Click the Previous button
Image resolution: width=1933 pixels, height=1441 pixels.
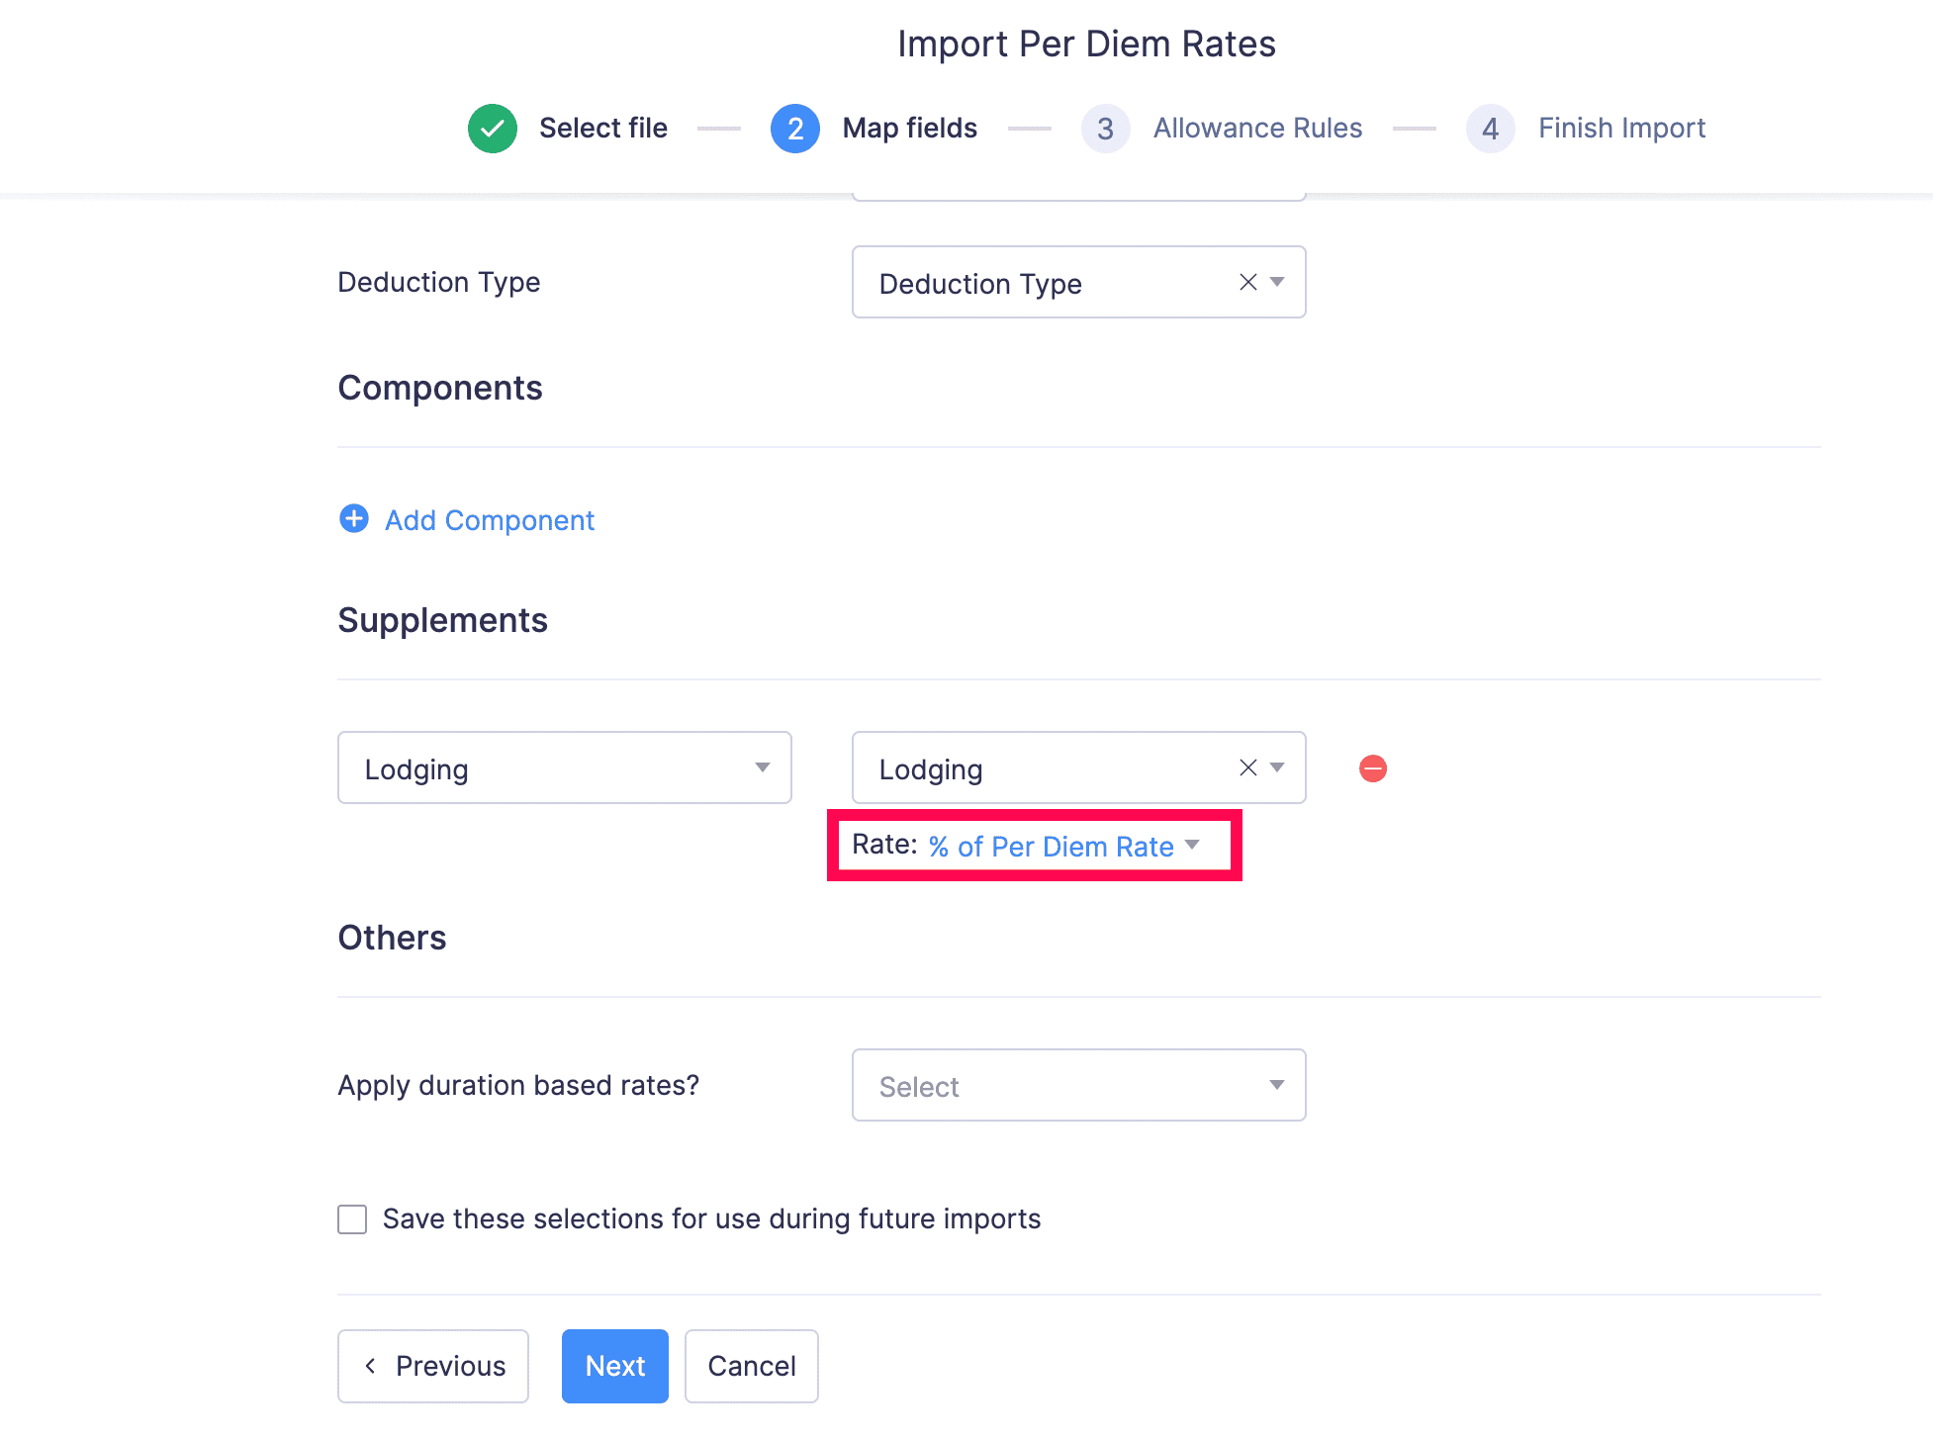point(433,1366)
